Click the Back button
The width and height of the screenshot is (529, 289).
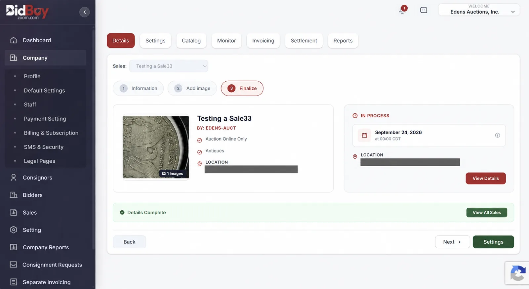(x=129, y=242)
